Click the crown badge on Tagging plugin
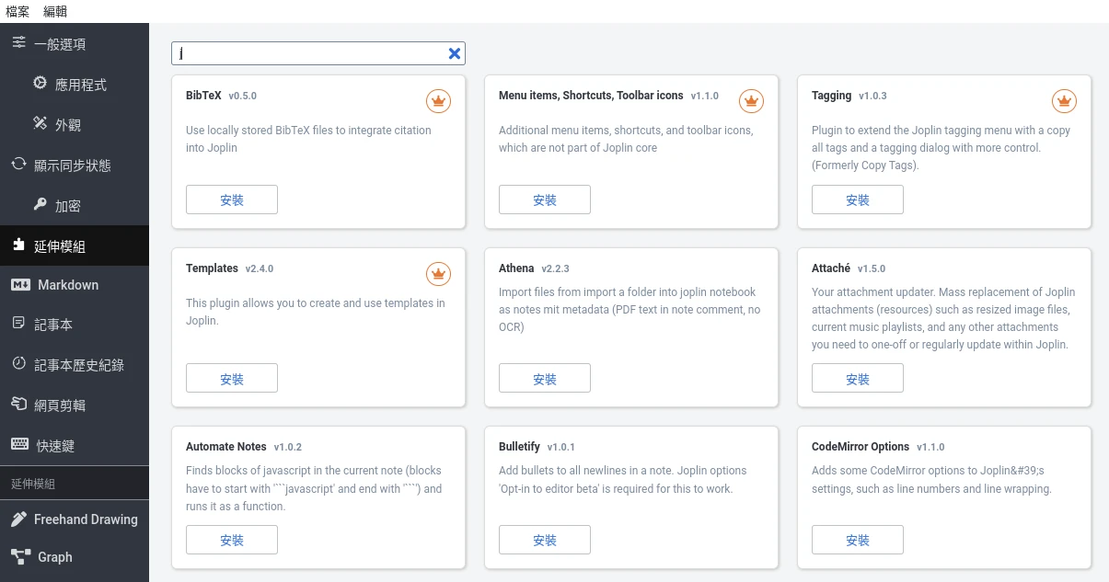Viewport: 1109px width, 582px height. pyautogui.click(x=1064, y=100)
